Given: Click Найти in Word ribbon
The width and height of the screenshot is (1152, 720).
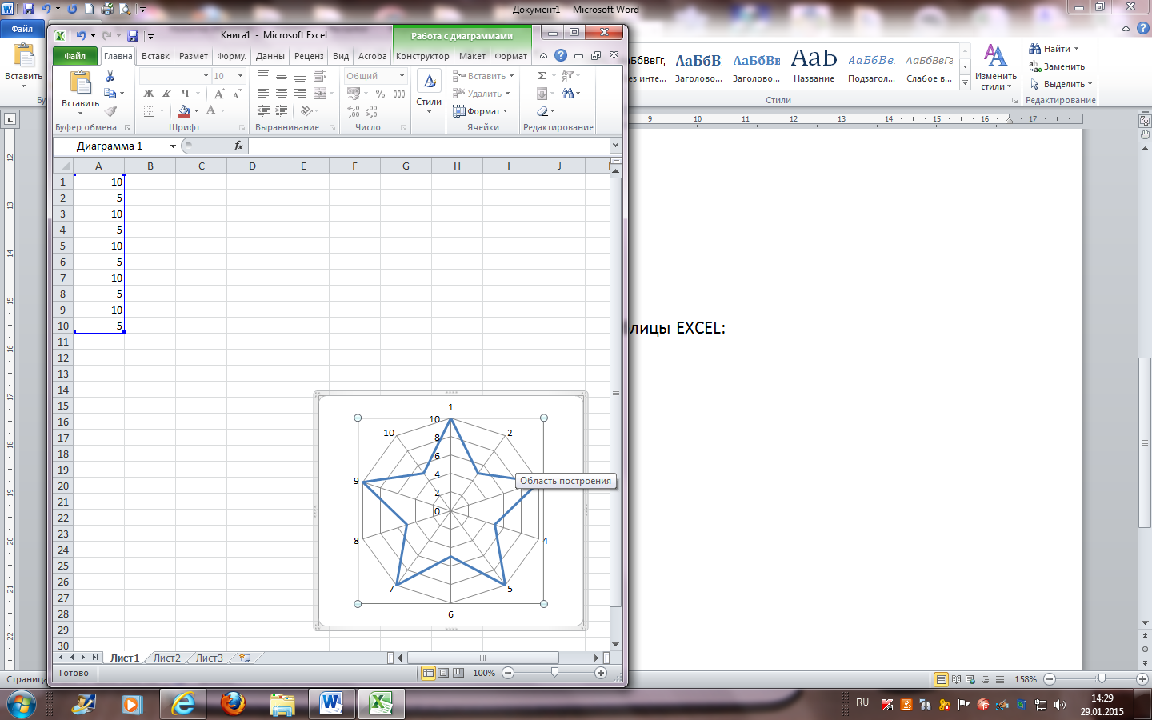Looking at the screenshot, I should tap(1054, 49).
